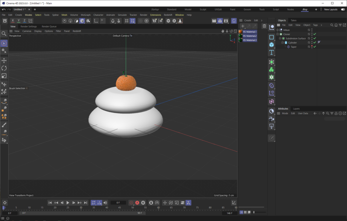Click the delete trash icon in the material panel
347x221 pixels.
coord(264,26)
